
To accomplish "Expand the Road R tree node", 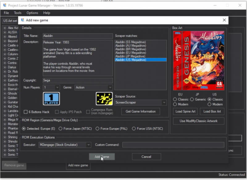I will click(5, 133).
